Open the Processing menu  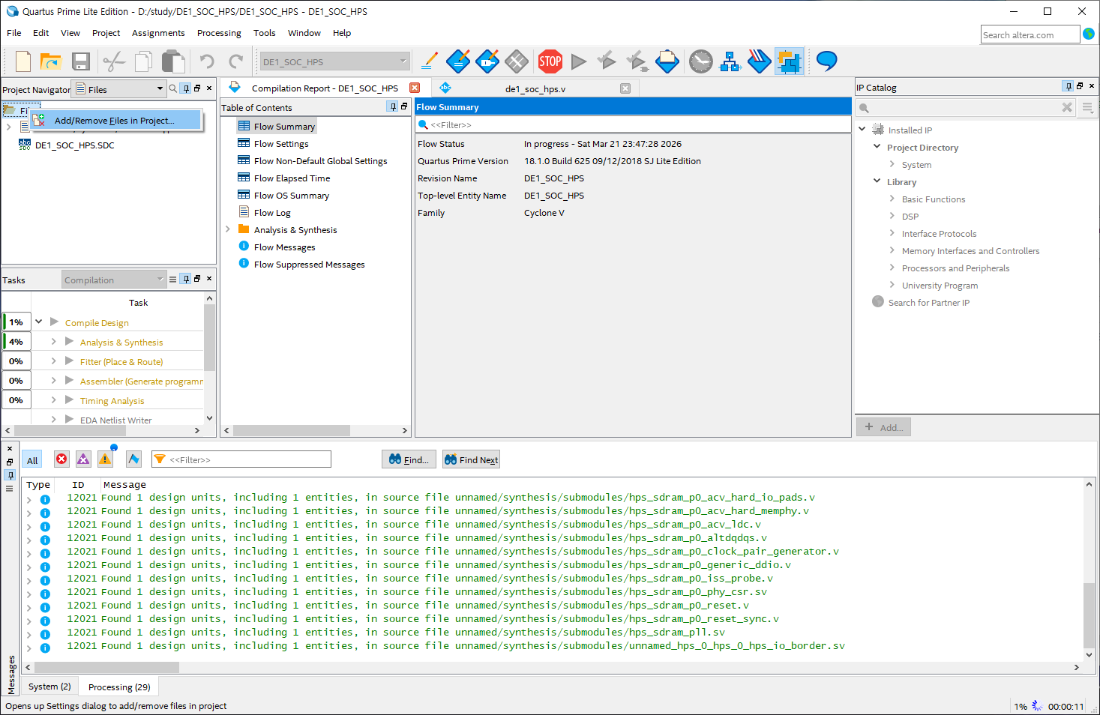(x=219, y=33)
